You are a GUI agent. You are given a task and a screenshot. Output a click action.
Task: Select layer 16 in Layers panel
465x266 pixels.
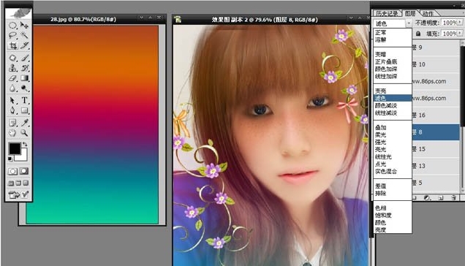pyautogui.click(x=436, y=115)
